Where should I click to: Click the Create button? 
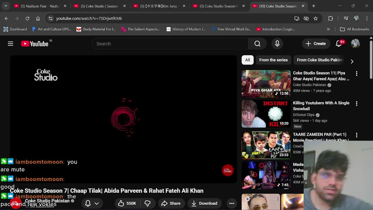click(x=316, y=44)
